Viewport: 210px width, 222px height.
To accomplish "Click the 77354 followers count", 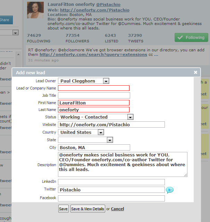I will pos(73,35).
